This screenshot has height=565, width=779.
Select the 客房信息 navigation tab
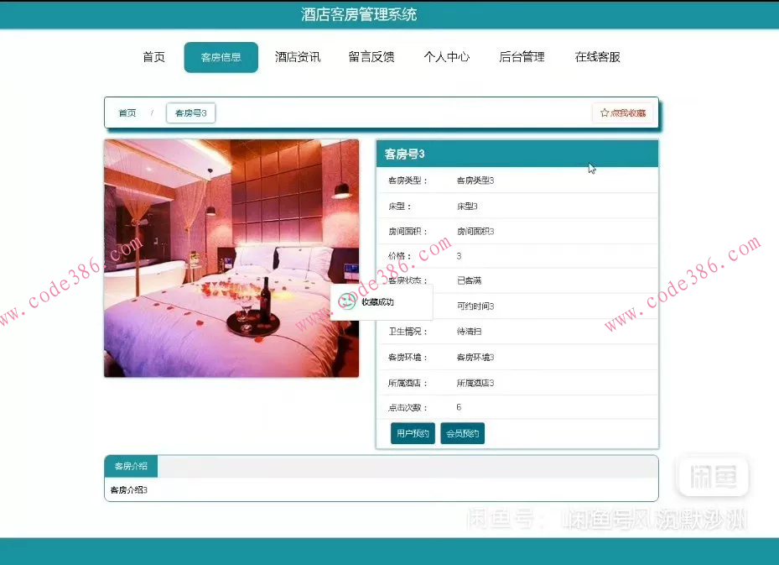tap(221, 56)
